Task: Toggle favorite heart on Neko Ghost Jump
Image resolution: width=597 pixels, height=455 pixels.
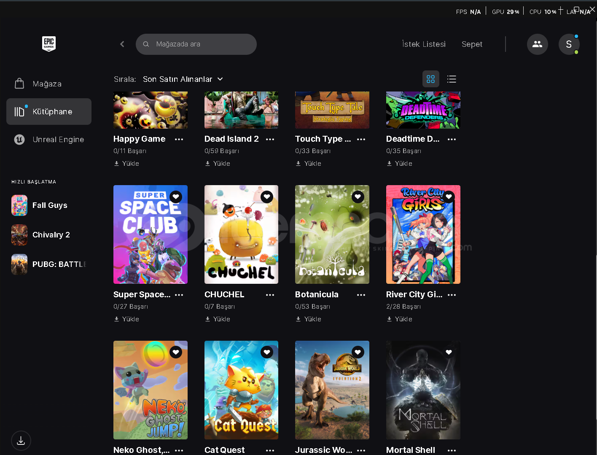Action: tap(176, 352)
